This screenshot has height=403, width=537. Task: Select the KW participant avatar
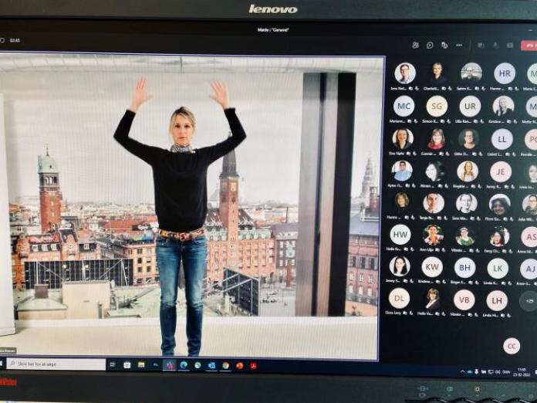tap(432, 267)
